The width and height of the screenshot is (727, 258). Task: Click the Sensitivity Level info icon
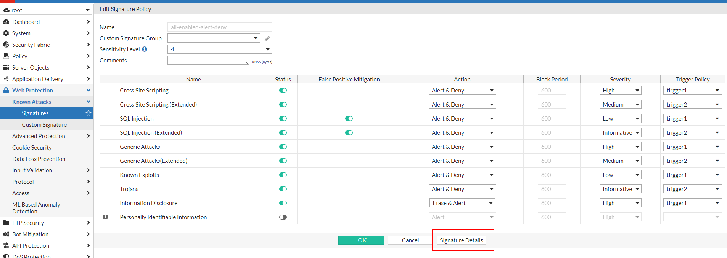[145, 49]
